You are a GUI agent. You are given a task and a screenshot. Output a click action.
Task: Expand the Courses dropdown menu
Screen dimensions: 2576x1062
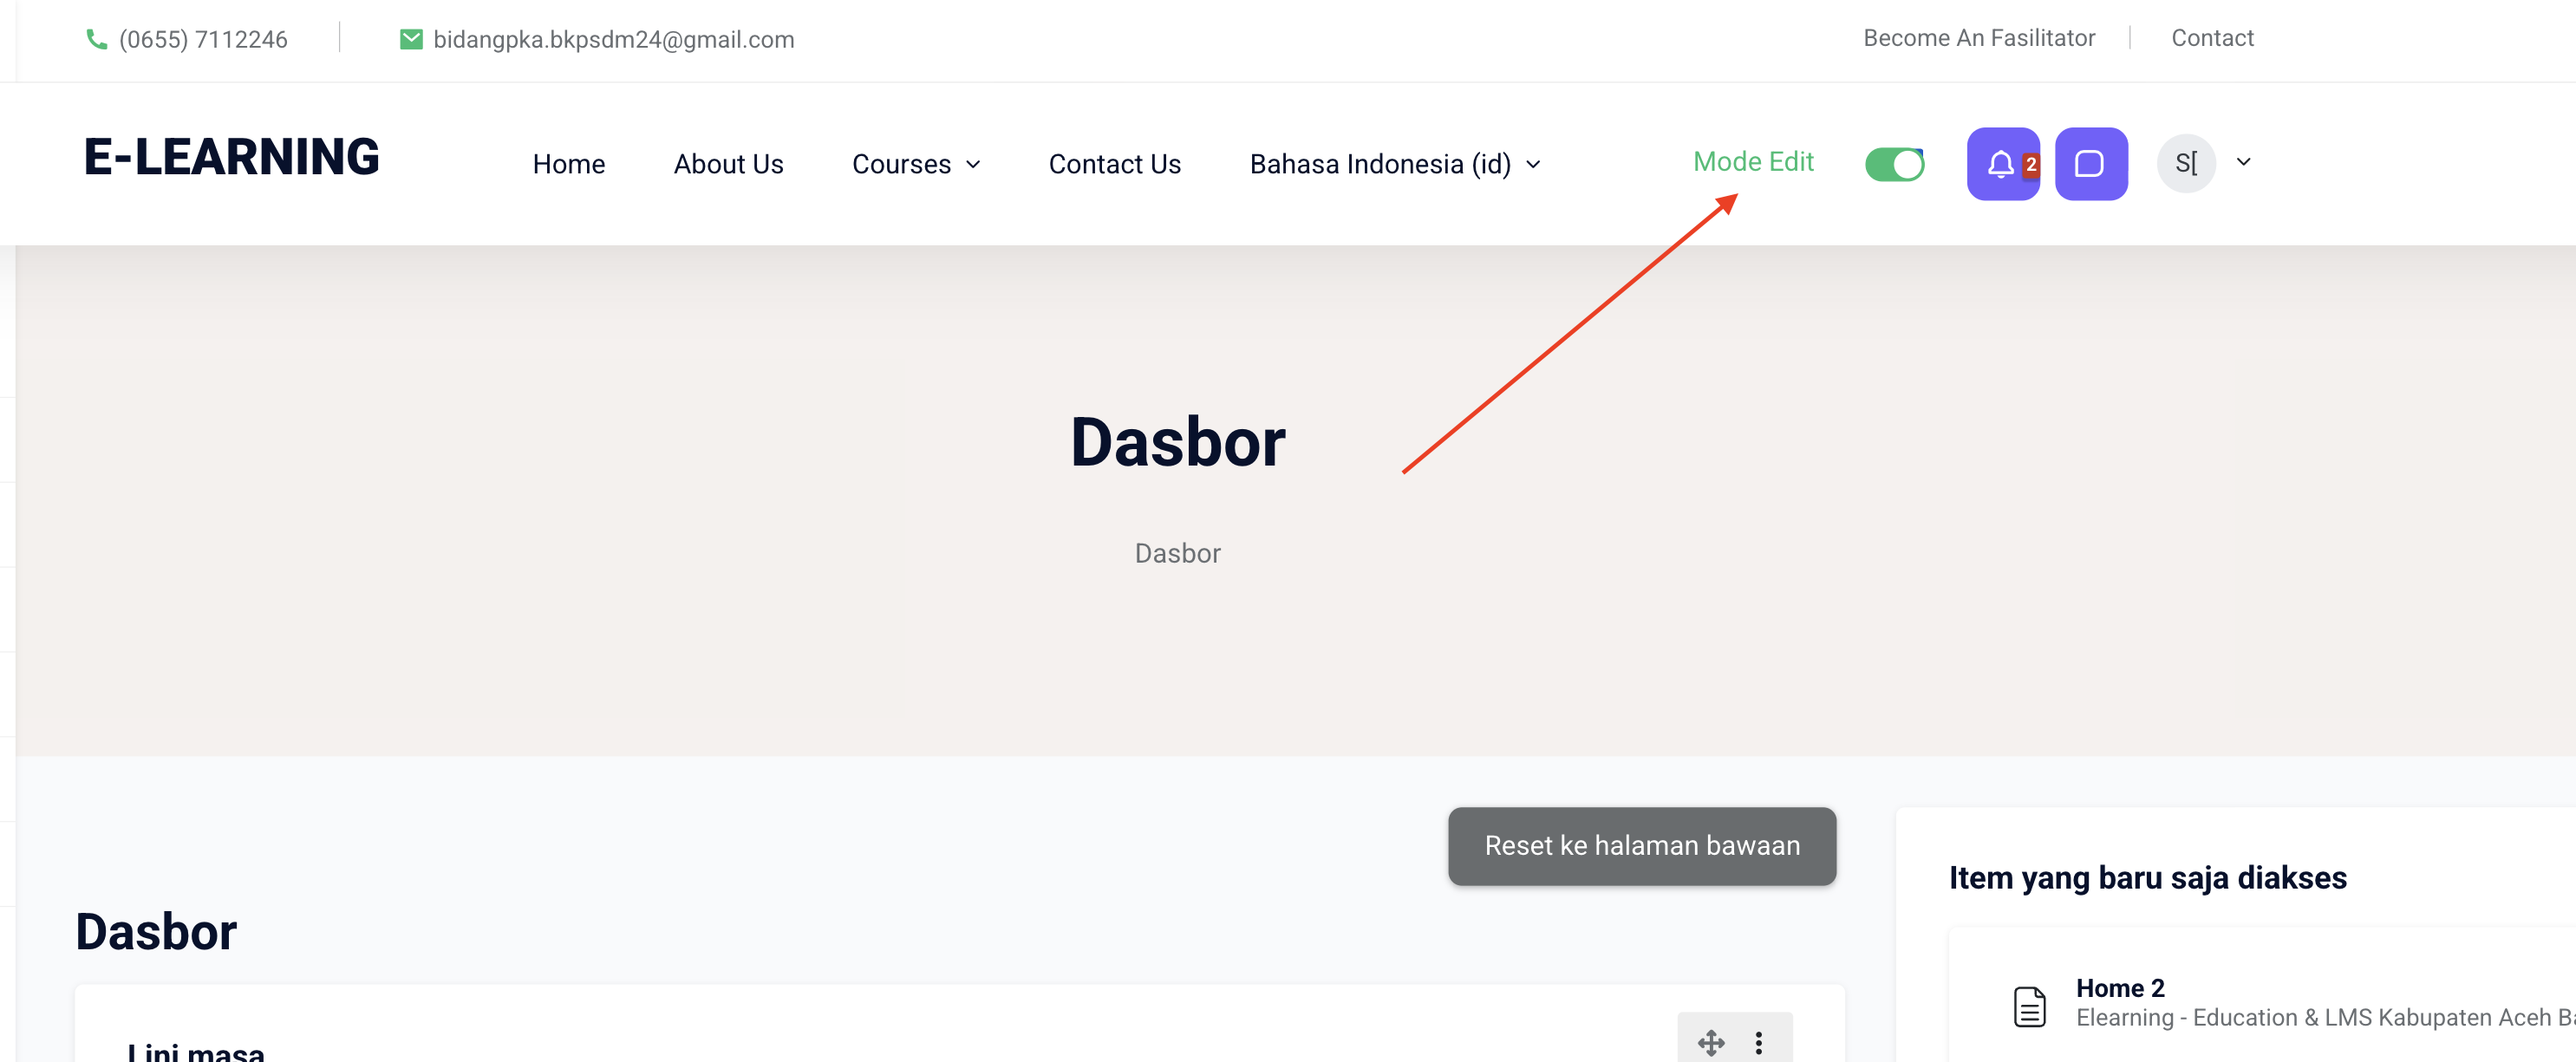915,164
